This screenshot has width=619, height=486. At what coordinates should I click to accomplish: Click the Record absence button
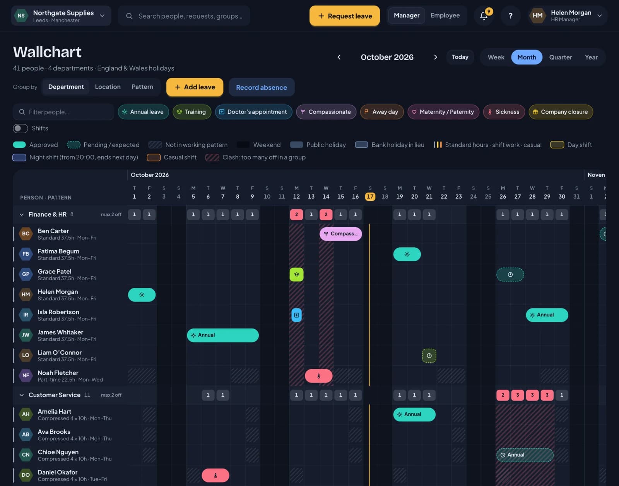262,87
